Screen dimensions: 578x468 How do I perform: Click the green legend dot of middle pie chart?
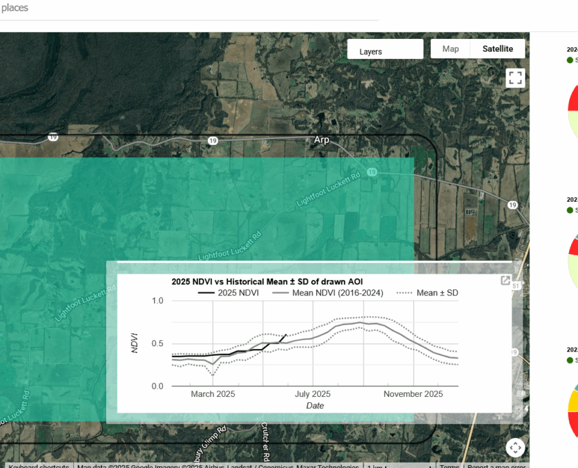(570, 210)
